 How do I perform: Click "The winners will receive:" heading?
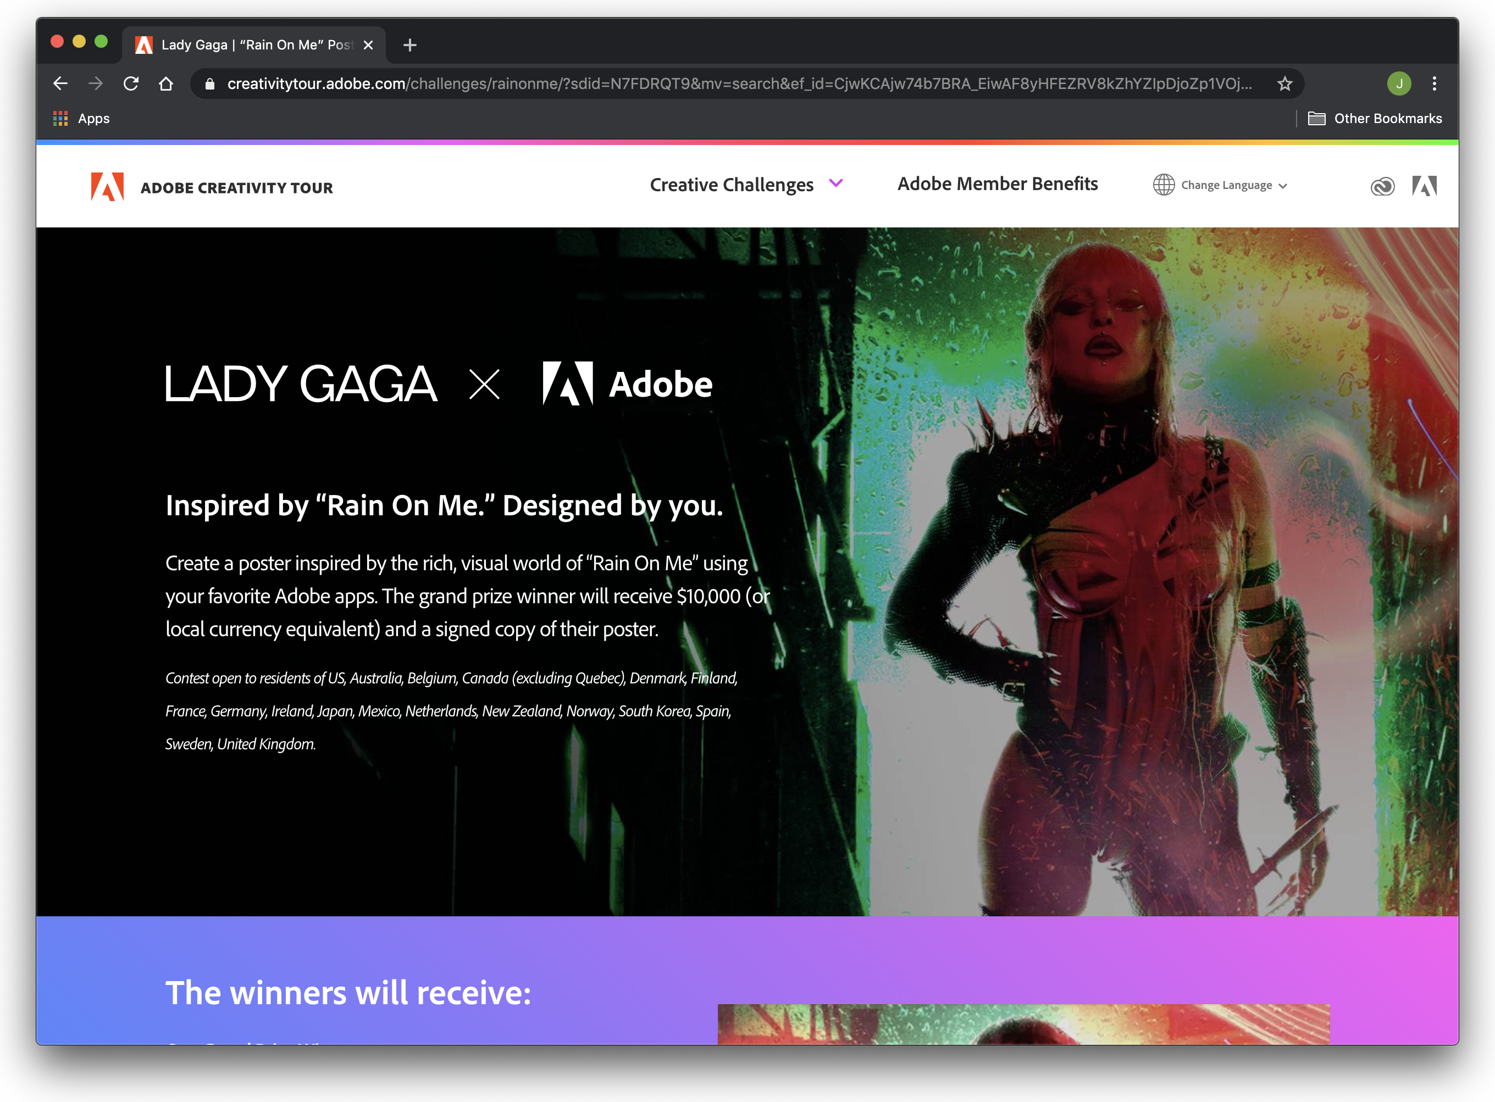click(348, 993)
